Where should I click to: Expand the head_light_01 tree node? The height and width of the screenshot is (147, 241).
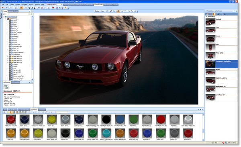[8, 56]
